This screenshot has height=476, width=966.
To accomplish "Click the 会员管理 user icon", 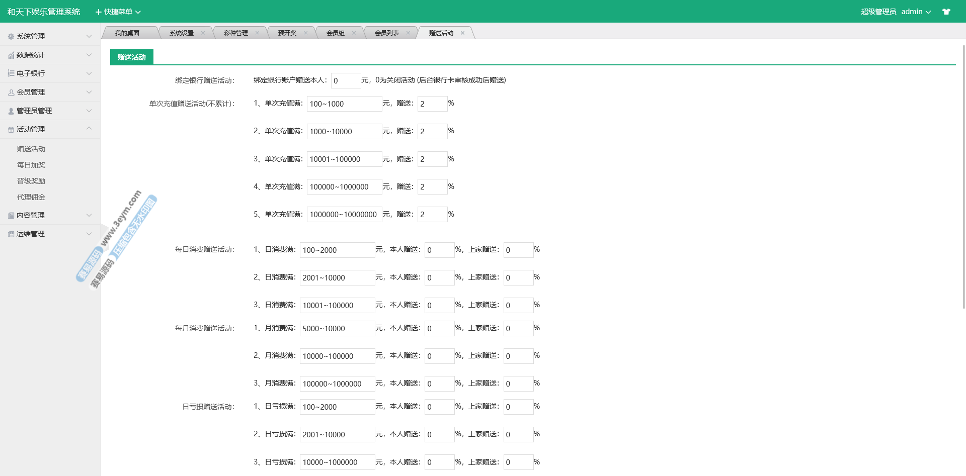I will coord(11,92).
